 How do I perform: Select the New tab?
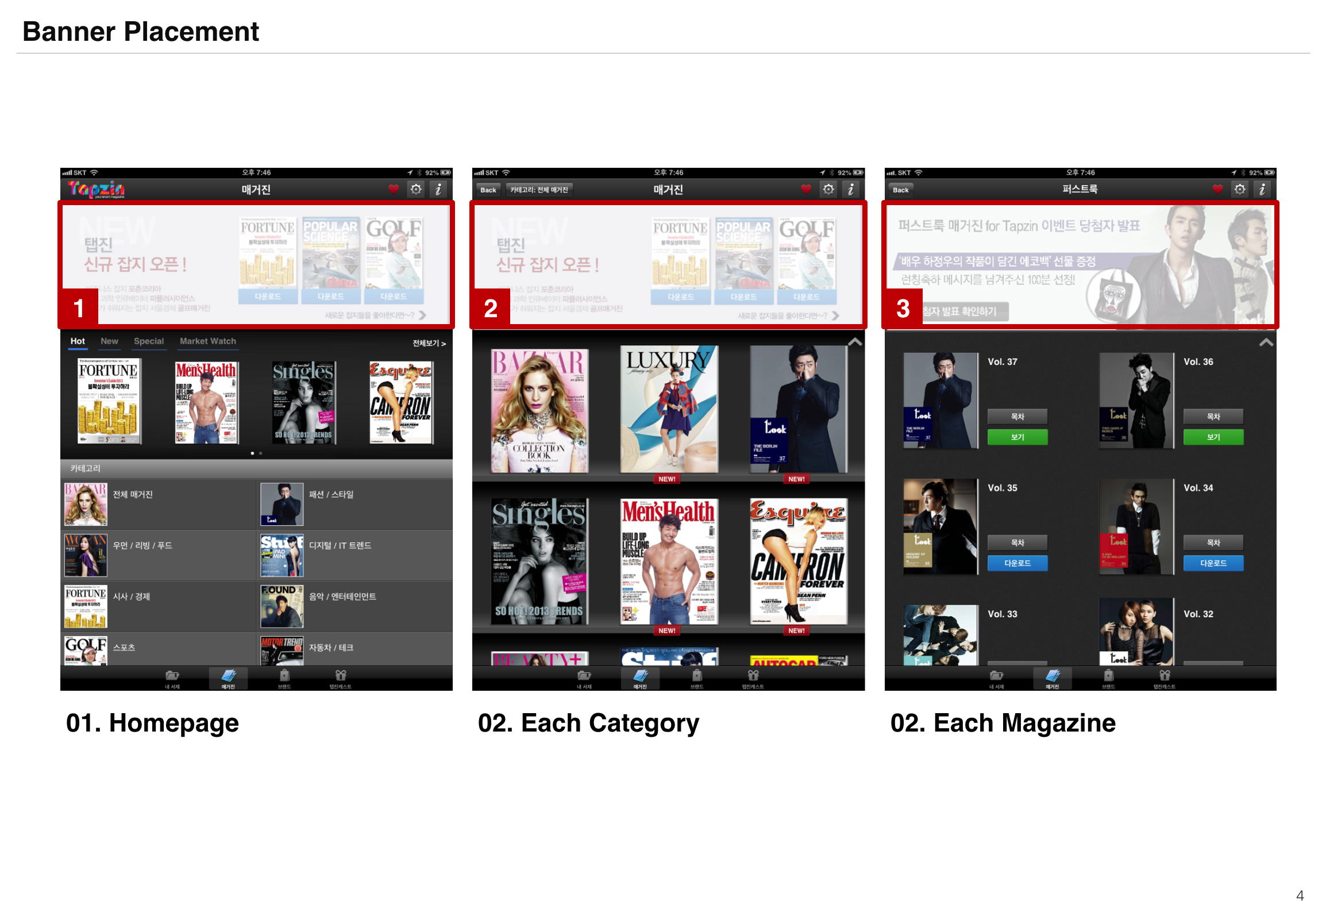click(109, 341)
